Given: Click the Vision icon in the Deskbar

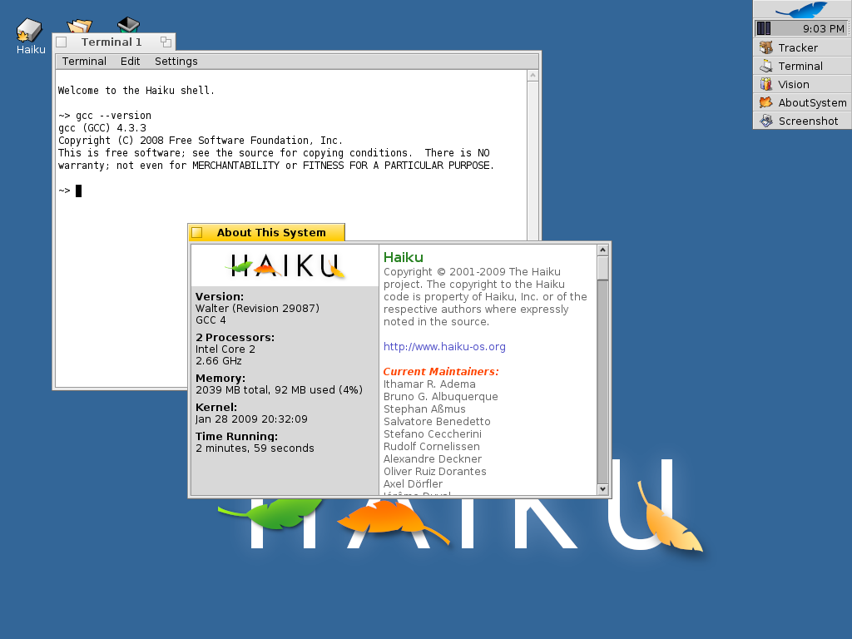Looking at the screenshot, I should [x=766, y=84].
